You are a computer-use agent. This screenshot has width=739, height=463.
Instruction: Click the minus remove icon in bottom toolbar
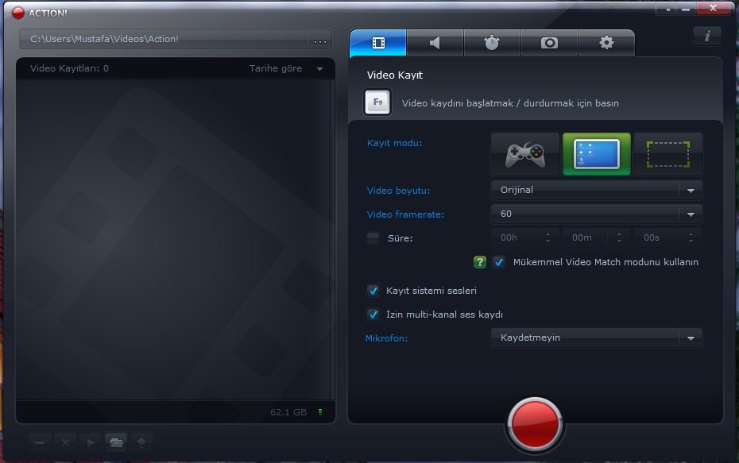[x=40, y=442]
